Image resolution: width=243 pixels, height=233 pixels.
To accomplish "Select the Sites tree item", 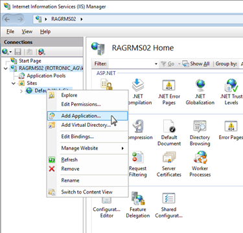I will pos(32,83).
